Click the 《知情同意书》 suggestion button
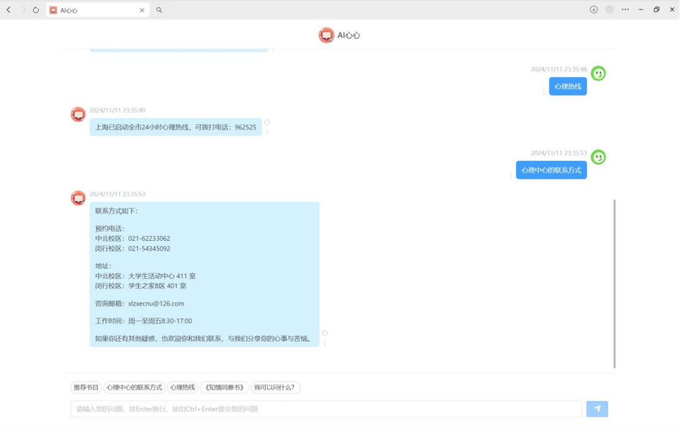This screenshot has height=430, width=680. point(225,388)
